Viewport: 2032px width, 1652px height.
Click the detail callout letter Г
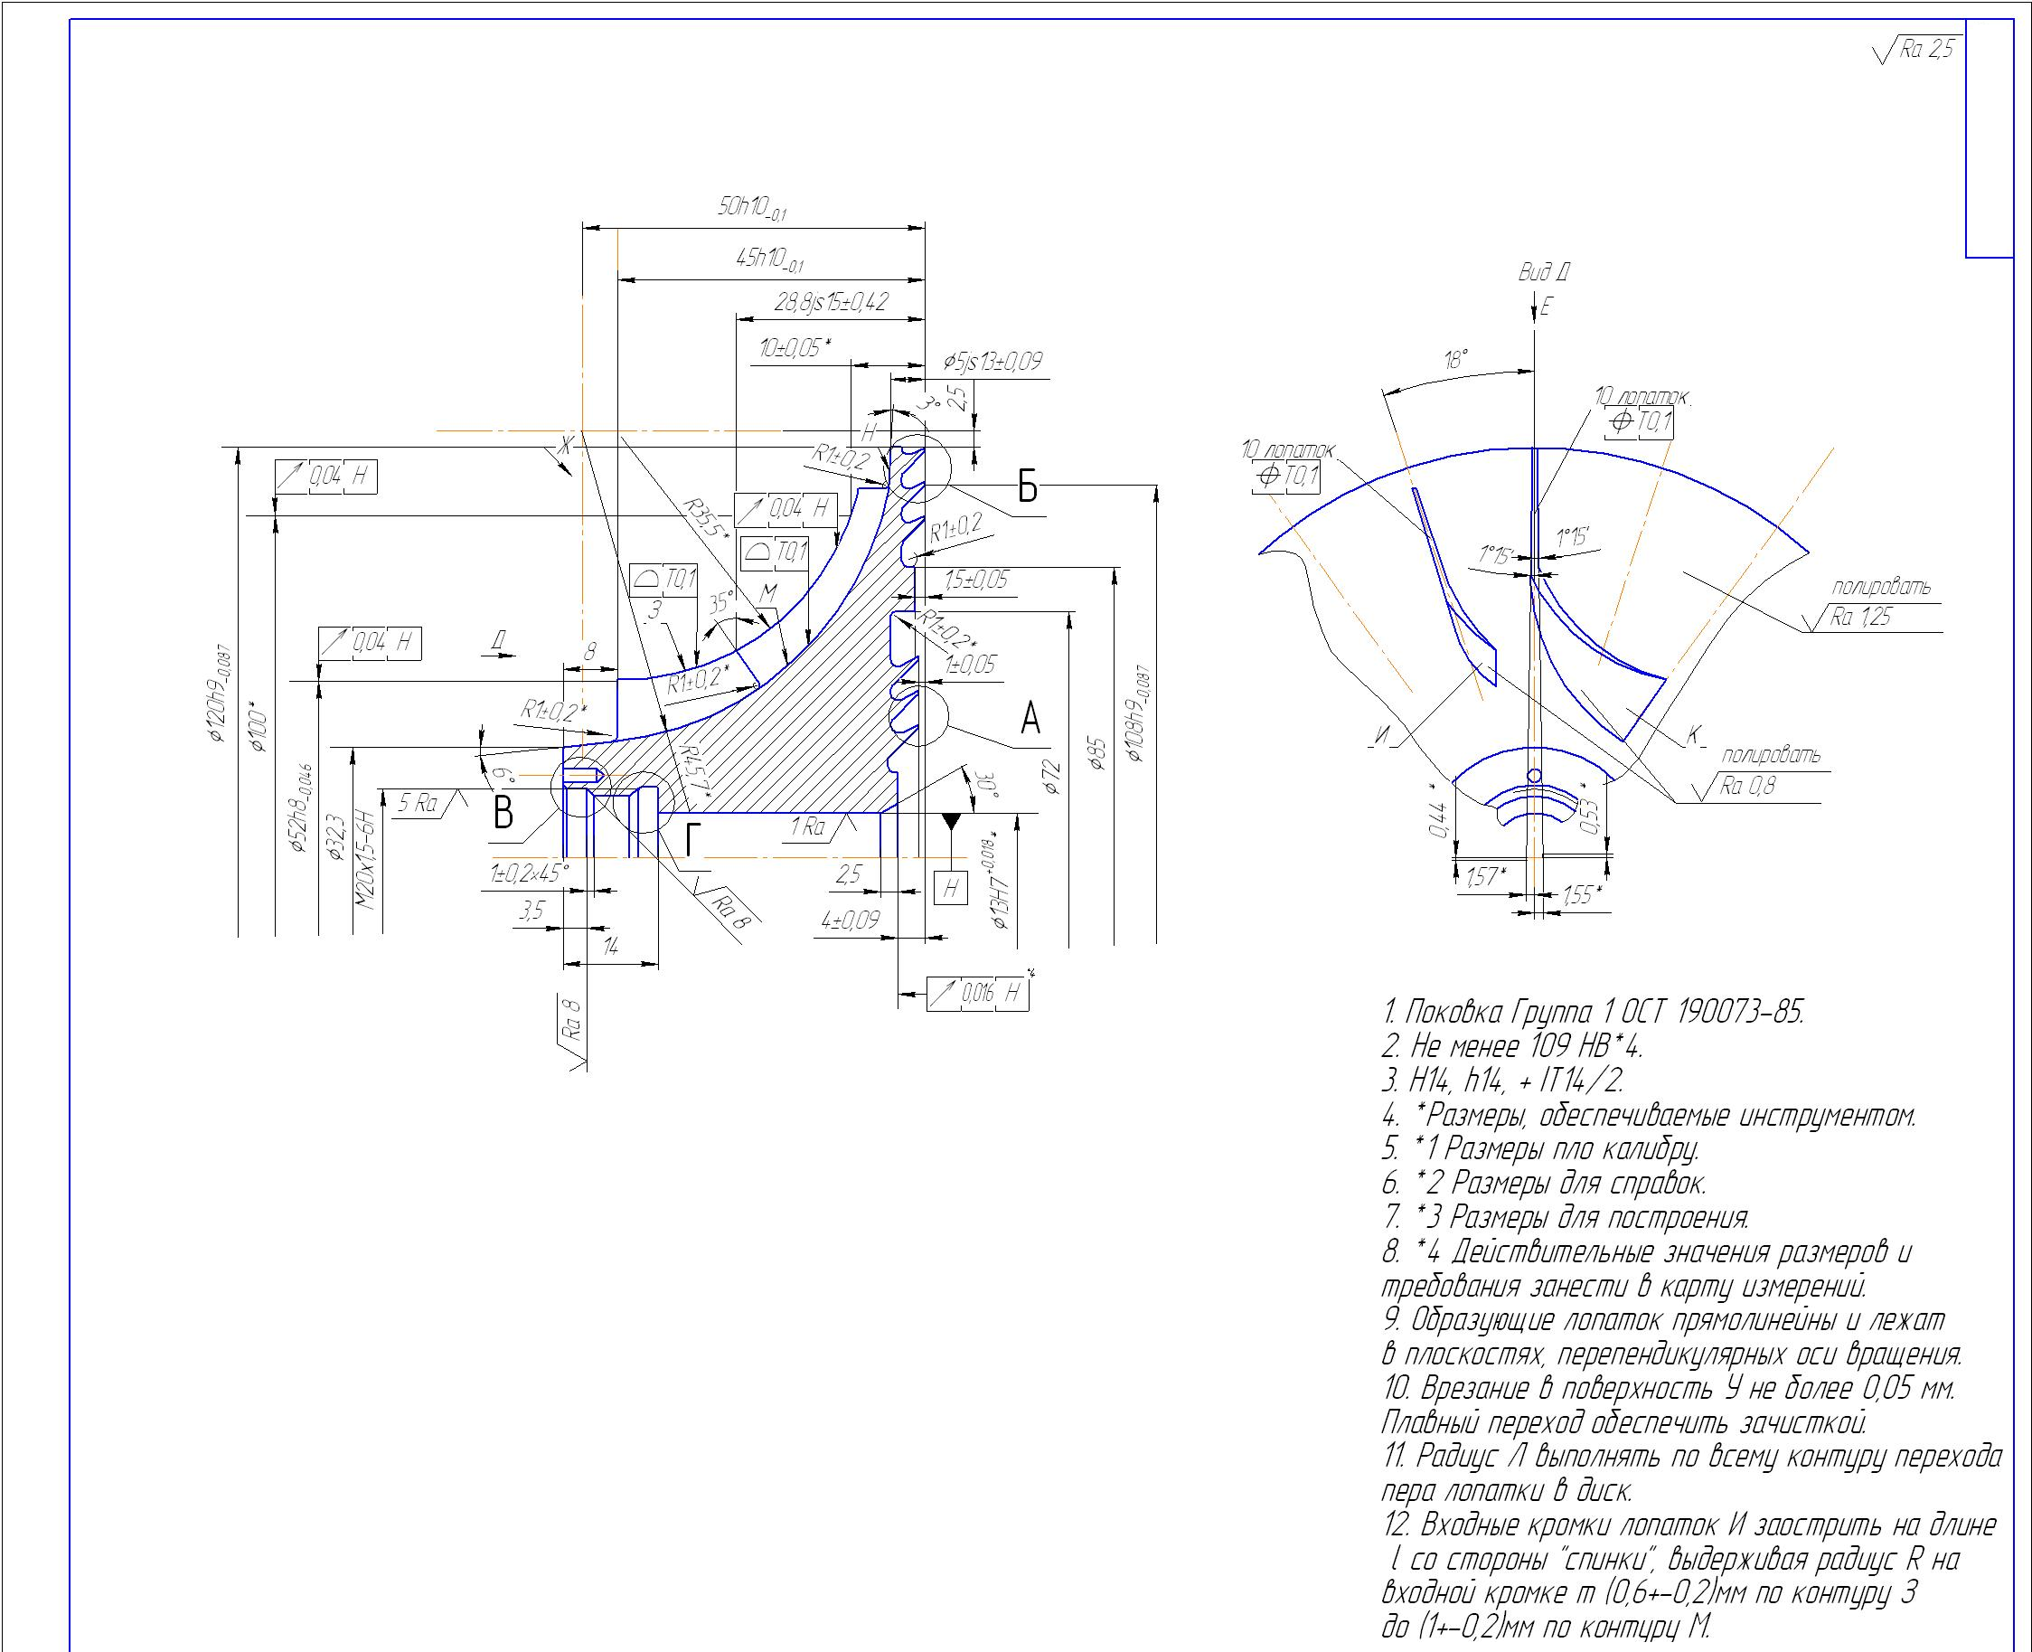click(693, 840)
